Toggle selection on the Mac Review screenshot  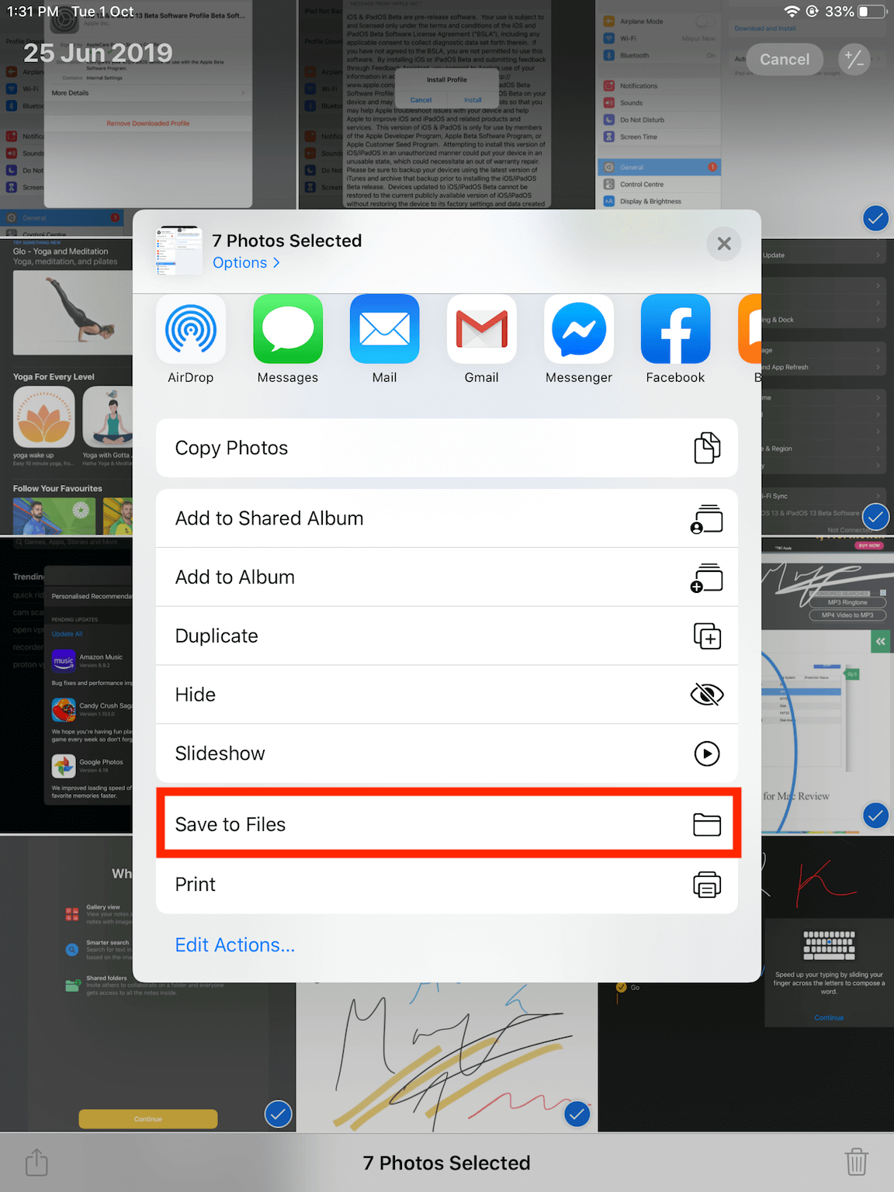pyautogui.click(x=875, y=816)
